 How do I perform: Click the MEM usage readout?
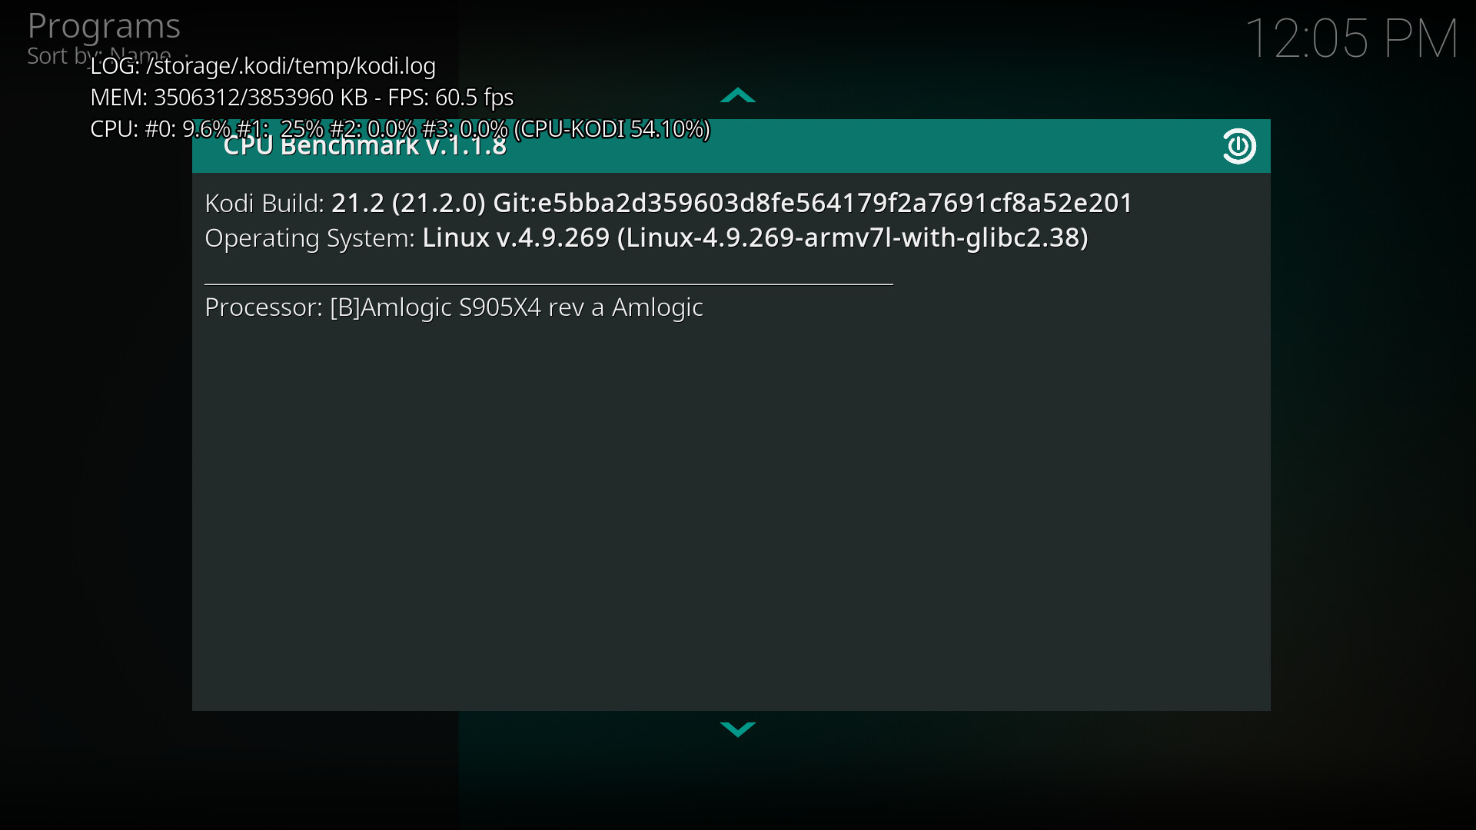click(x=228, y=98)
